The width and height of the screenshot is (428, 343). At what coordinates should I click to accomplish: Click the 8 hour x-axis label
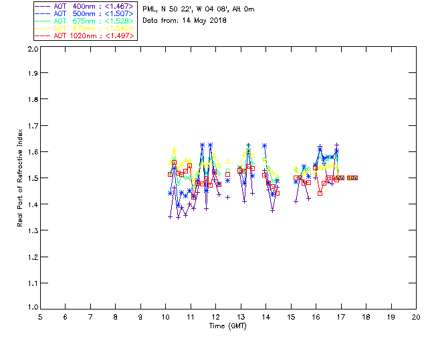pyautogui.click(x=116, y=317)
